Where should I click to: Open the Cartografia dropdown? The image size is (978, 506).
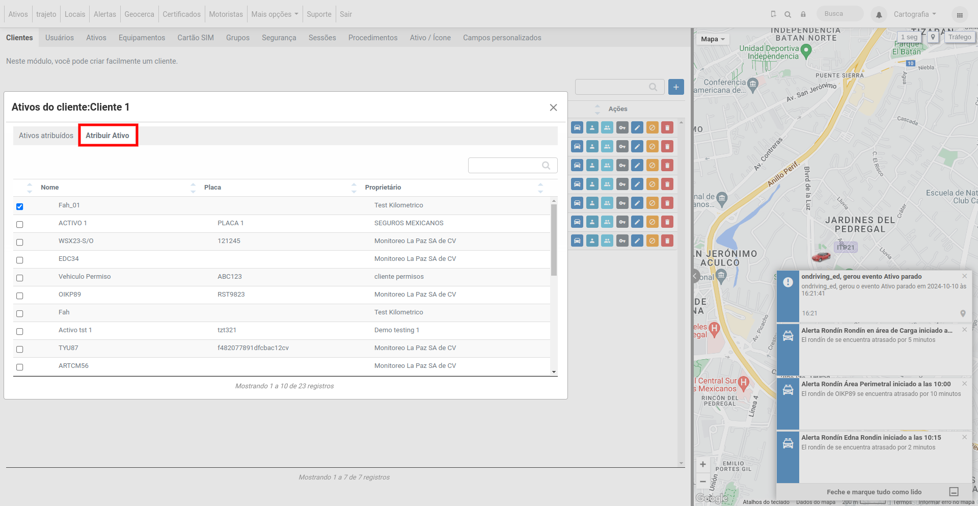[915, 14]
